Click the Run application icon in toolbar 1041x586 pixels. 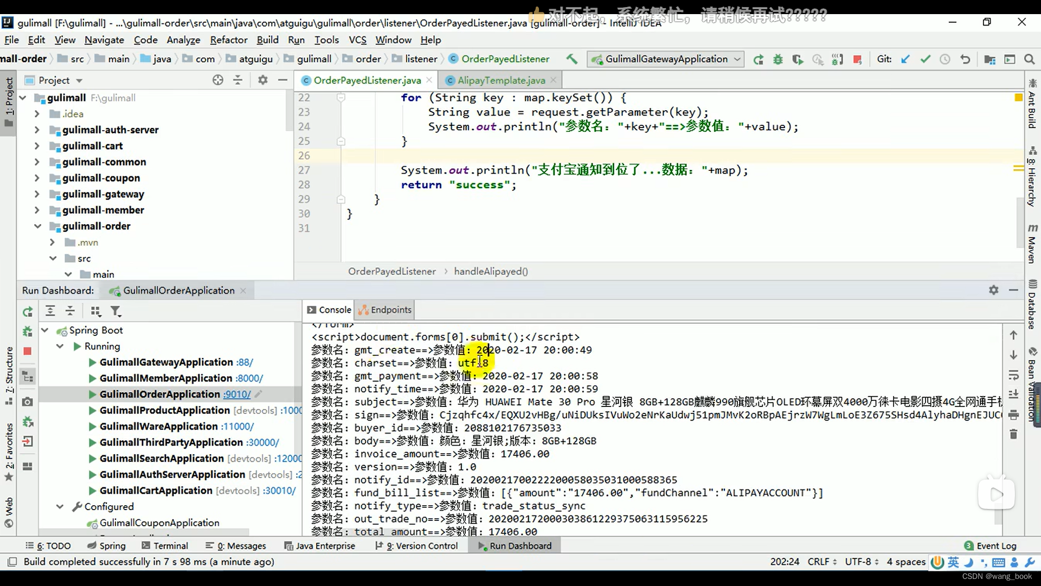tap(758, 59)
